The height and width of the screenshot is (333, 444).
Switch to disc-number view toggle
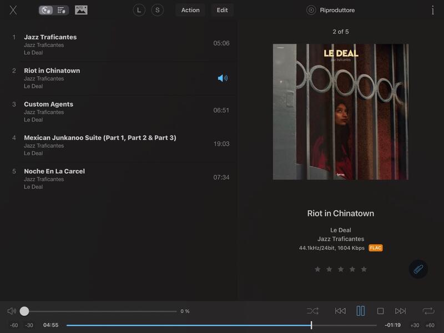pos(47,10)
